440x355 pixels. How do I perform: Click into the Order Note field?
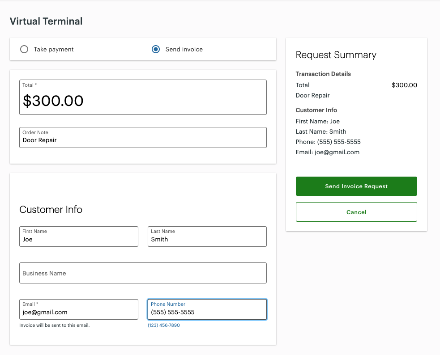tap(143, 138)
